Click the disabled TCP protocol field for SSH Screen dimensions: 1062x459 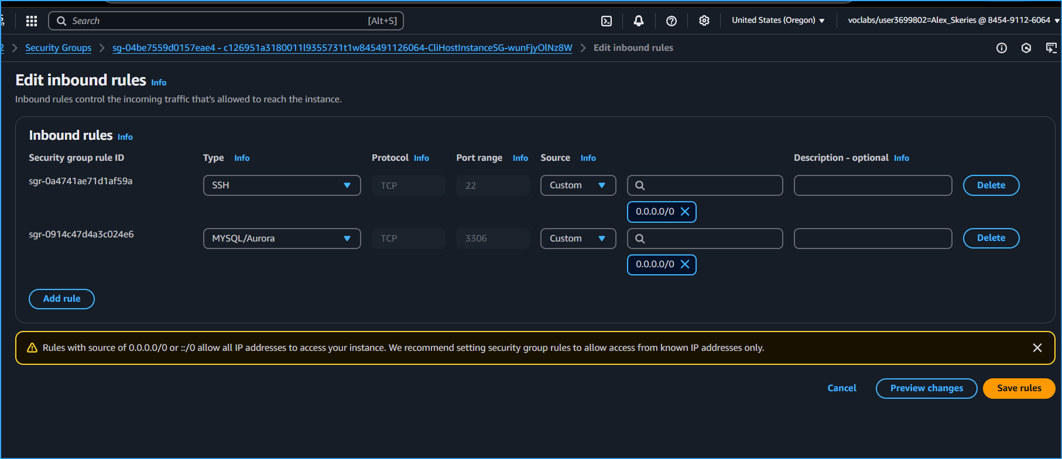[x=409, y=185]
